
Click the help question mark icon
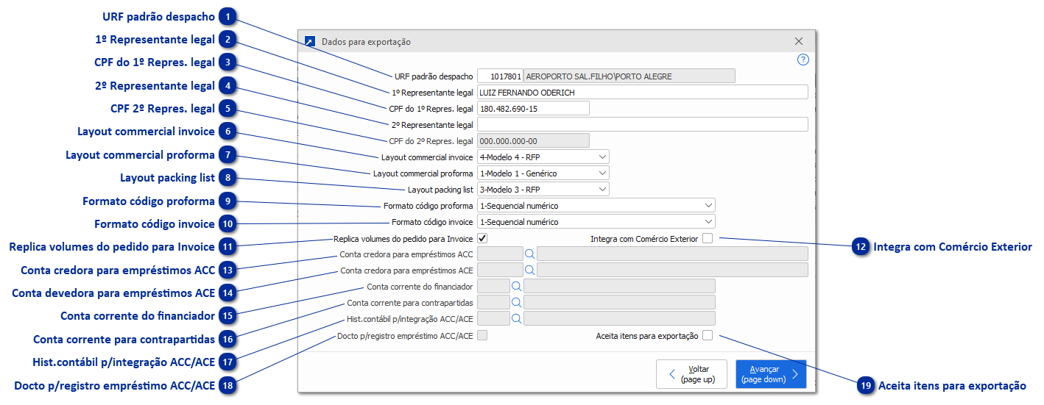803,60
